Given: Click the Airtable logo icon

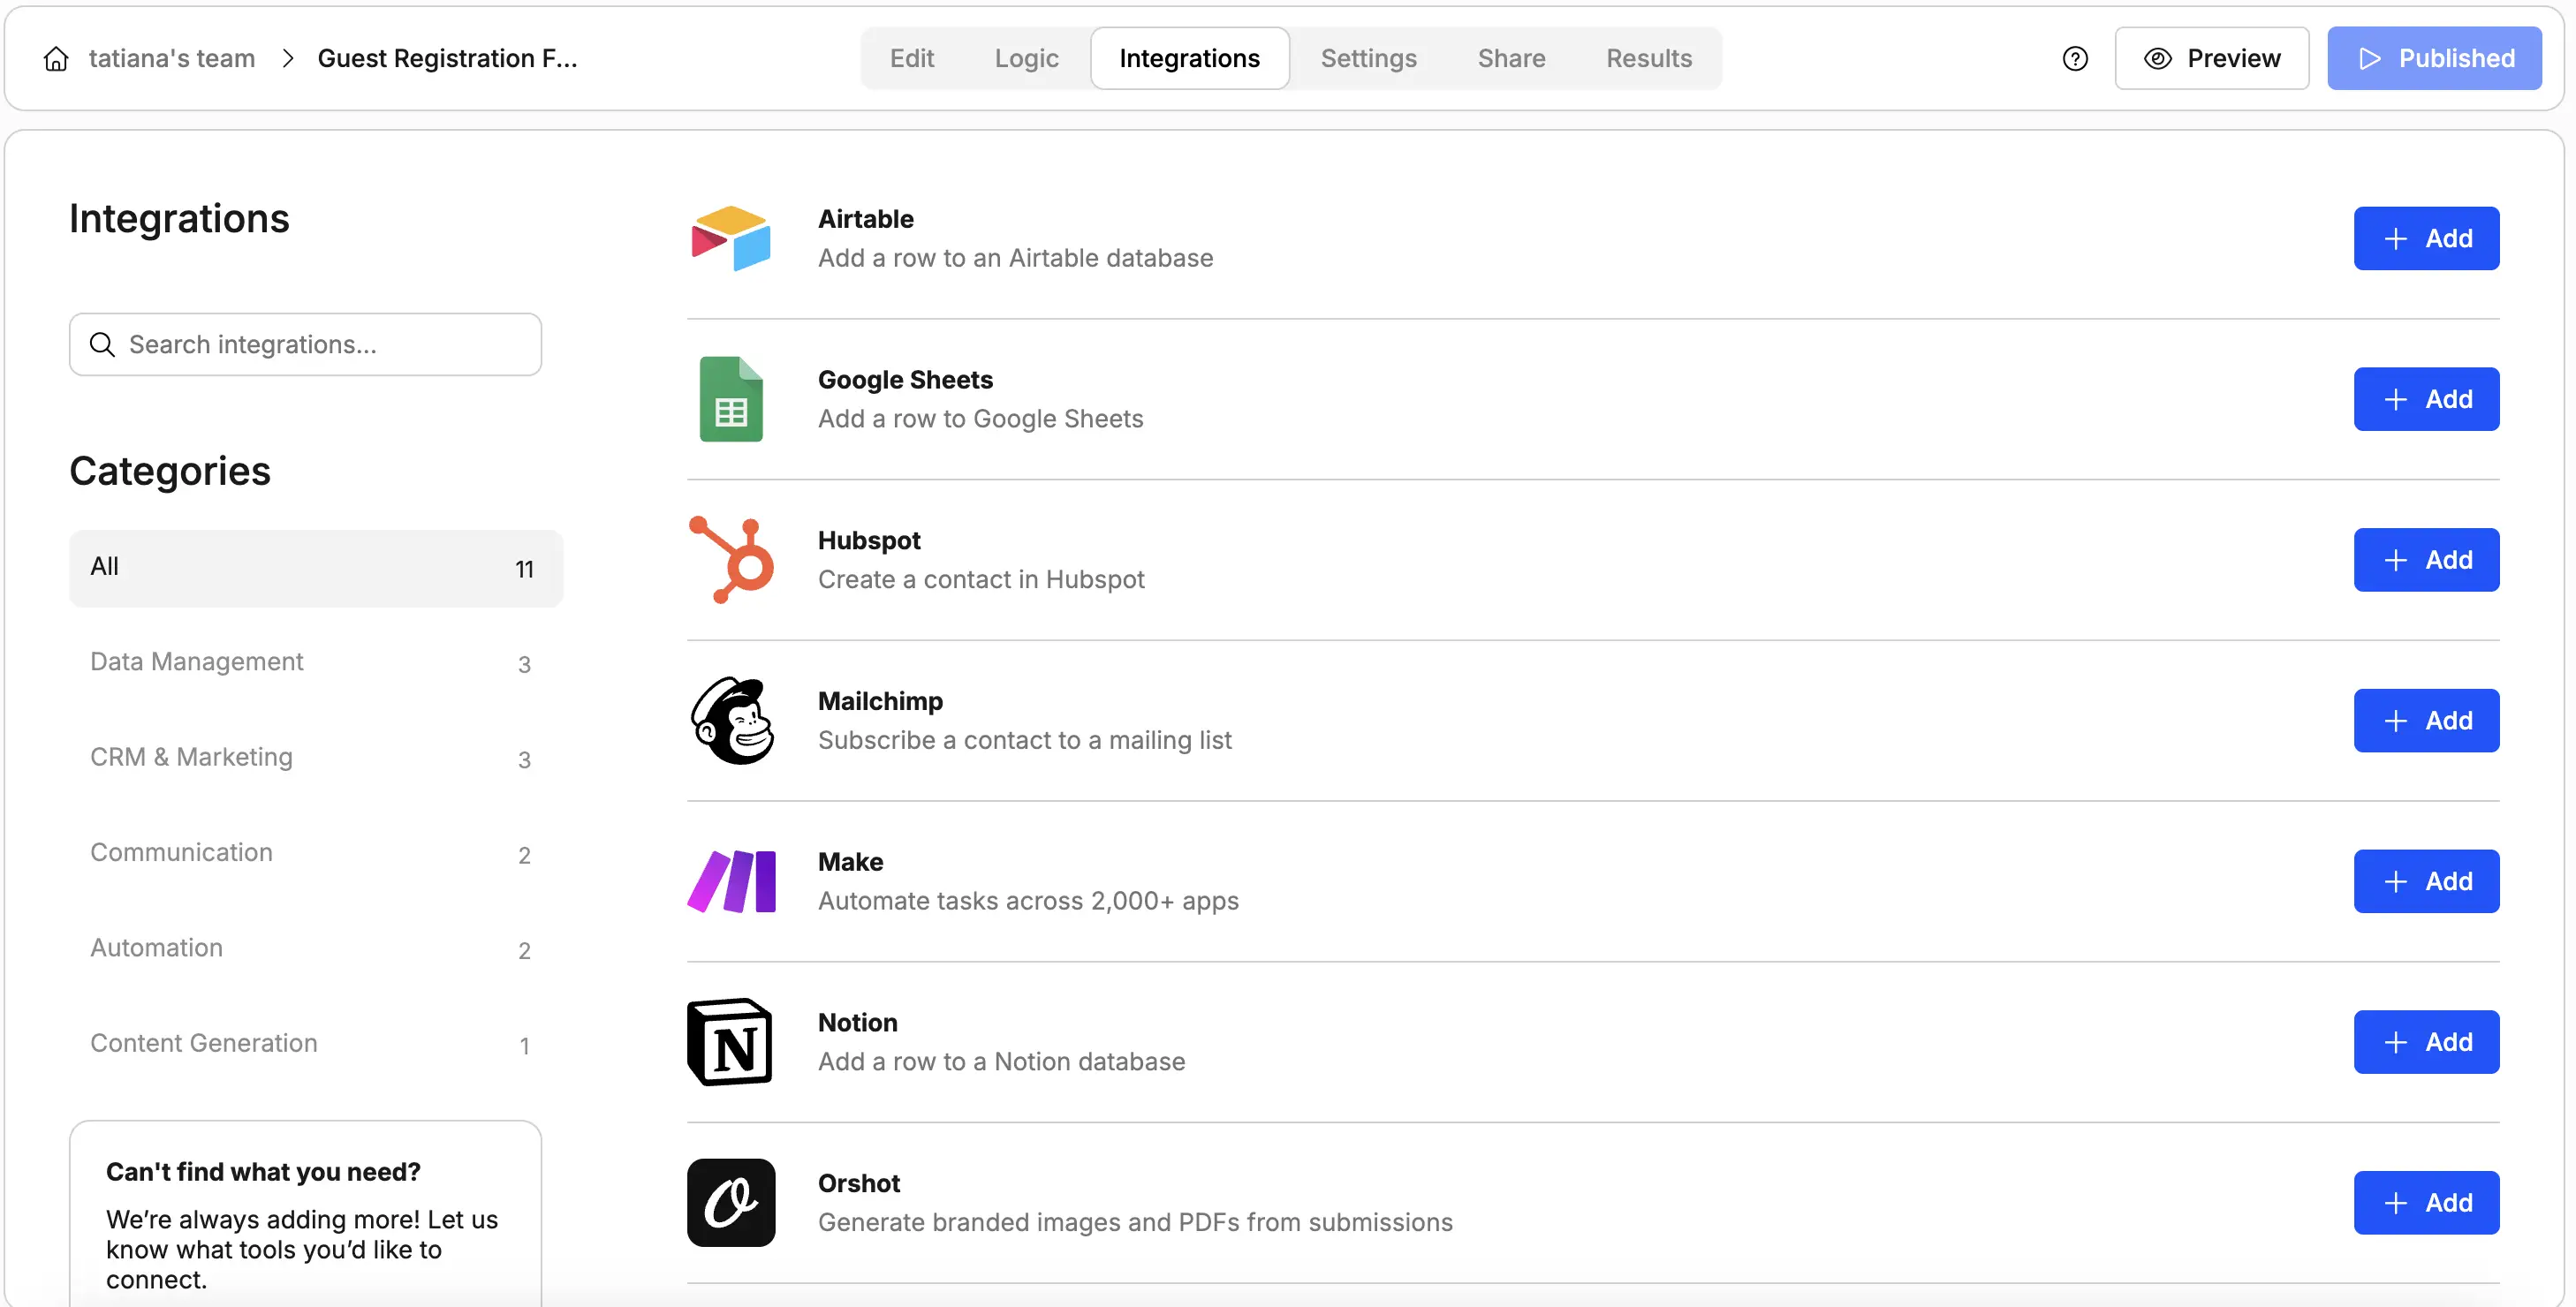Looking at the screenshot, I should (731, 239).
